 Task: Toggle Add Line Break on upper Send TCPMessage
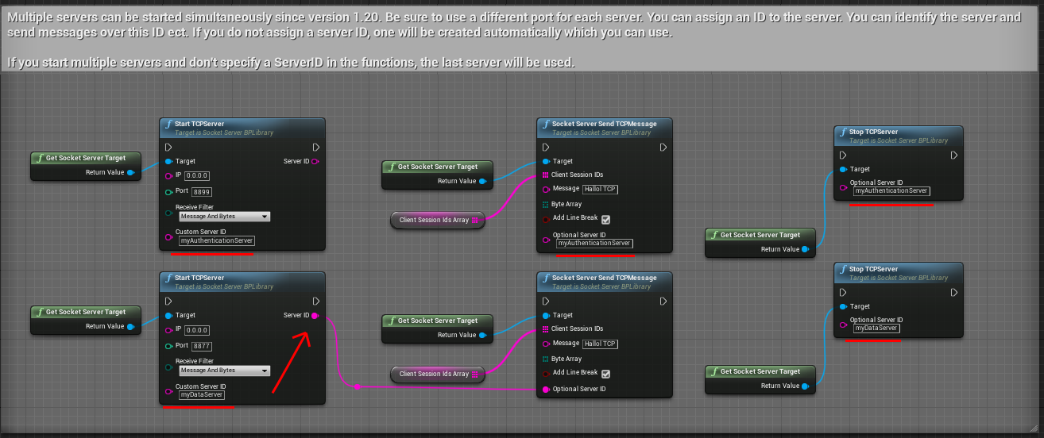[x=606, y=219]
